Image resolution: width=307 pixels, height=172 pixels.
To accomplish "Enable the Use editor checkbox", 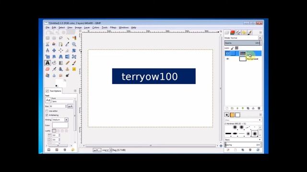I will [x=47, y=111].
